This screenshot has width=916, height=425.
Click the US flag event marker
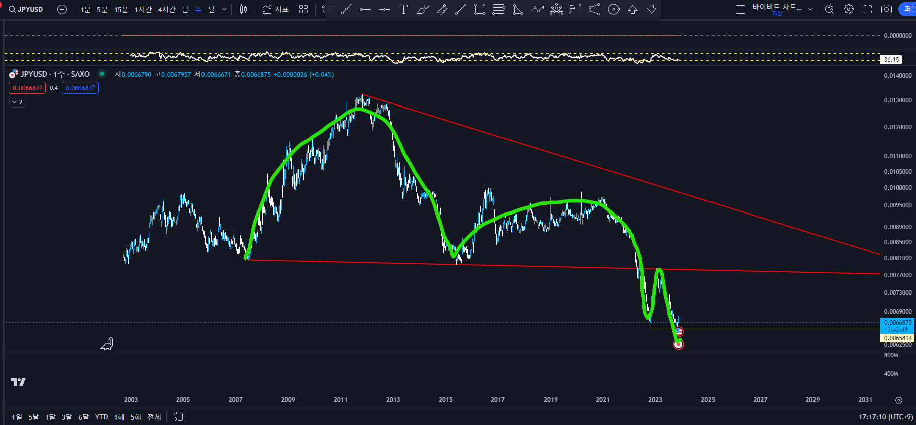[679, 332]
